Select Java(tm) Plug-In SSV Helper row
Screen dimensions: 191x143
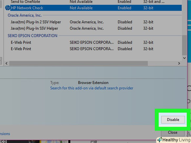[x=96, y=28]
